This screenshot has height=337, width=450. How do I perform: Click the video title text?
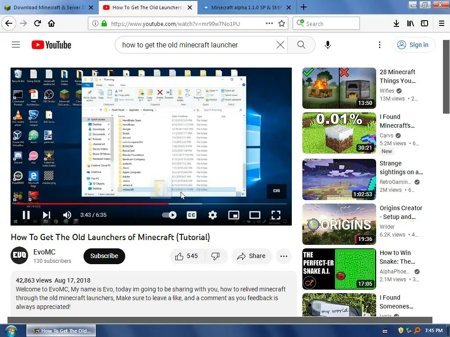pyautogui.click(x=110, y=237)
